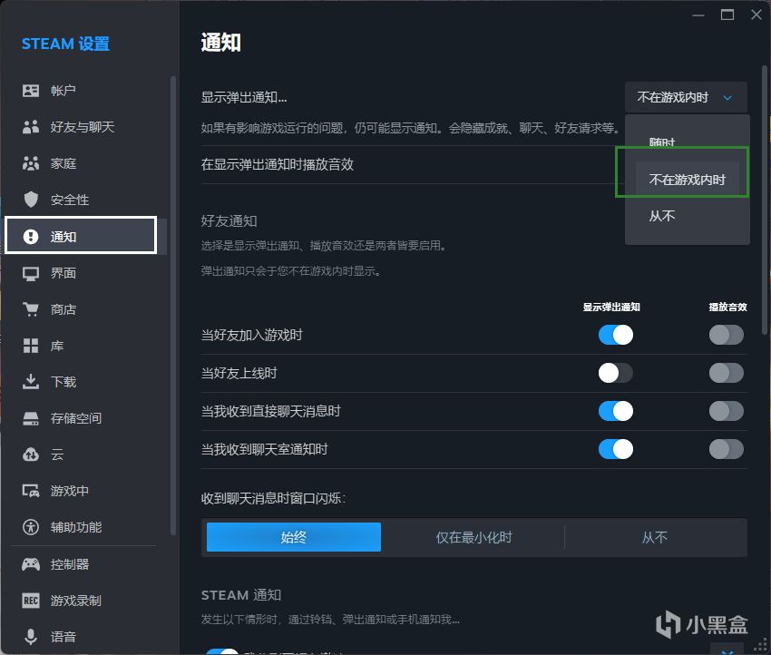
Task: Open the 安全性 section
Action: pos(85,200)
